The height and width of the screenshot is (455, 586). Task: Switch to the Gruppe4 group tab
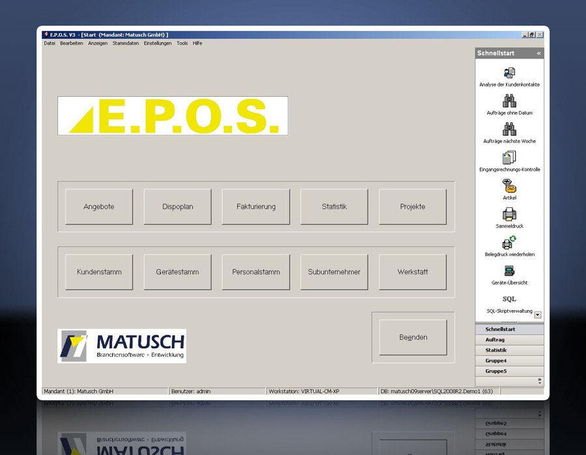[x=509, y=361]
